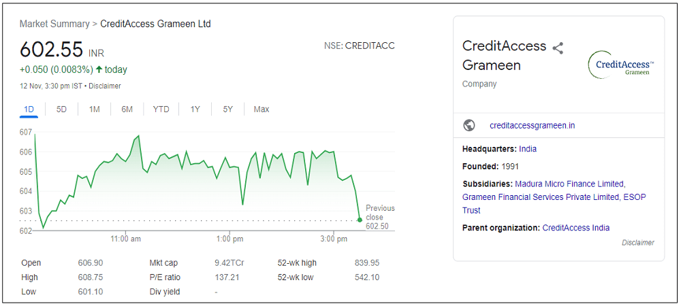Open Disclaimer link under the price
Screen dimensions: 681x306
pyautogui.click(x=105, y=86)
